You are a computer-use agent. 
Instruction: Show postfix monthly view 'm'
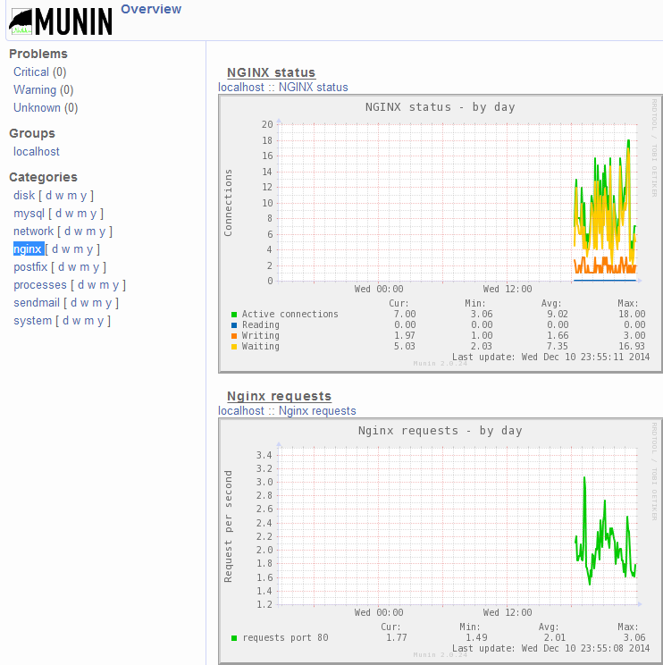[84, 266]
